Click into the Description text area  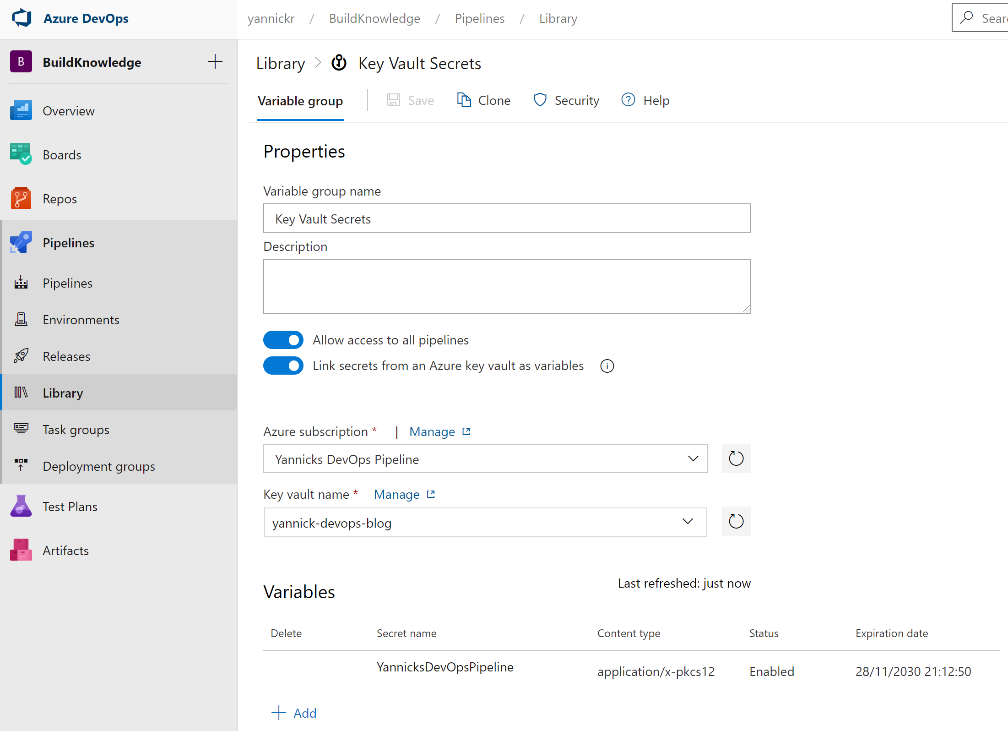pos(507,286)
